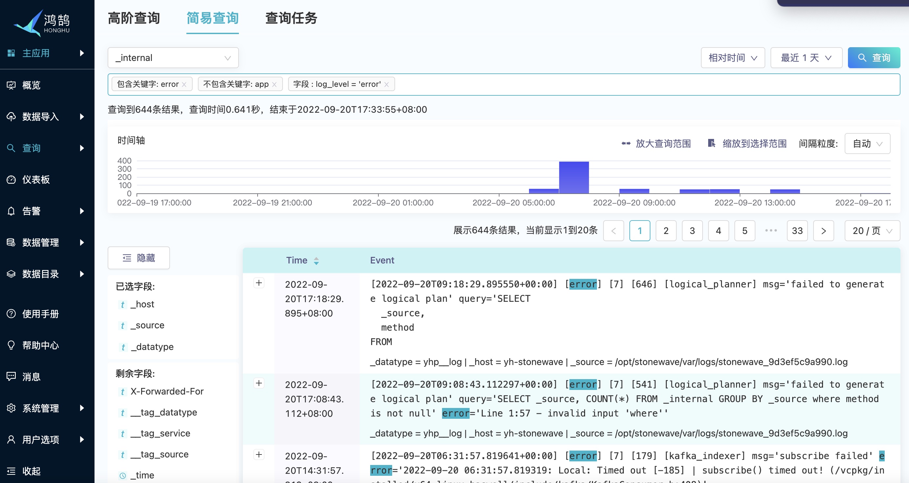Open the 概览 menu item
The width and height of the screenshot is (909, 483).
tap(47, 85)
